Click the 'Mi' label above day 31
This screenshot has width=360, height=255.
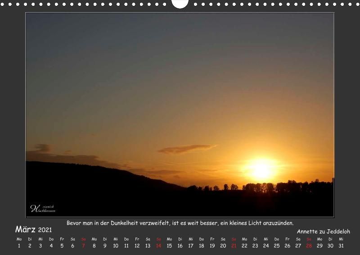pos(341,239)
